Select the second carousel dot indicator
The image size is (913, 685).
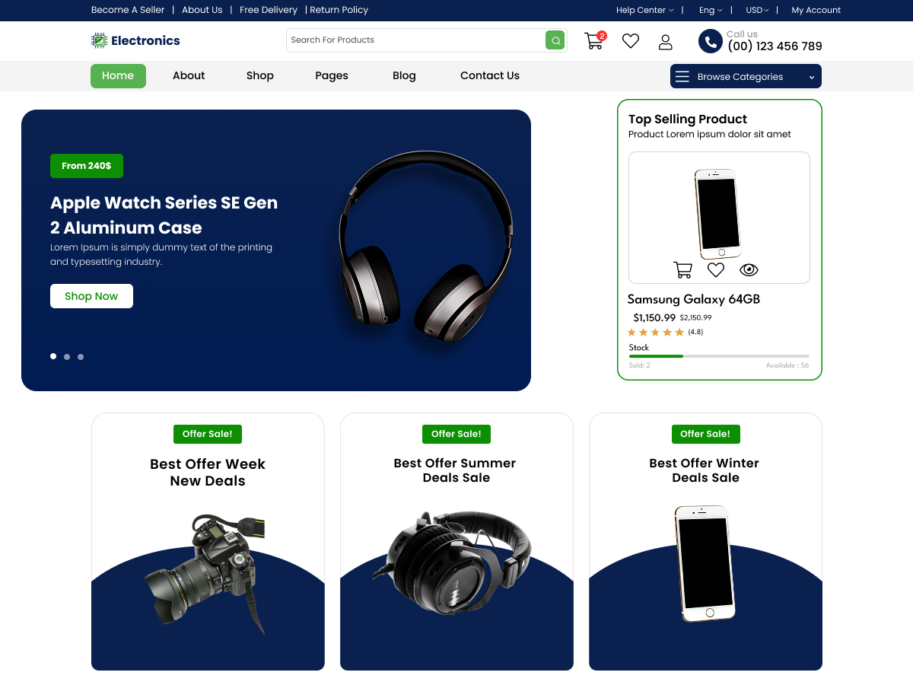67,356
